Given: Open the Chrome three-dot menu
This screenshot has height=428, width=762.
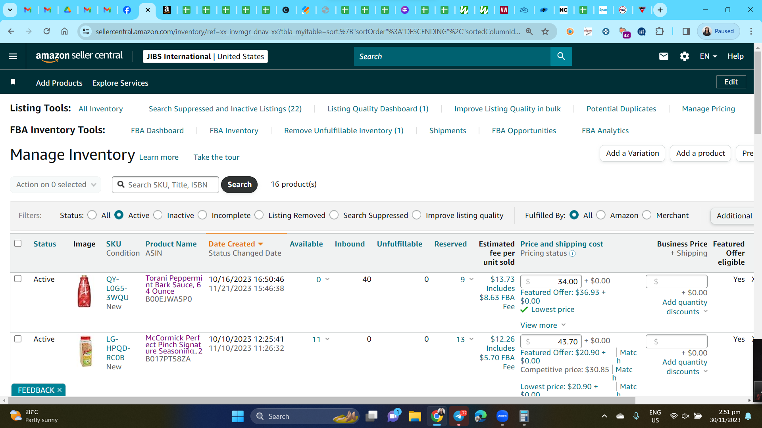Looking at the screenshot, I should 751,31.
